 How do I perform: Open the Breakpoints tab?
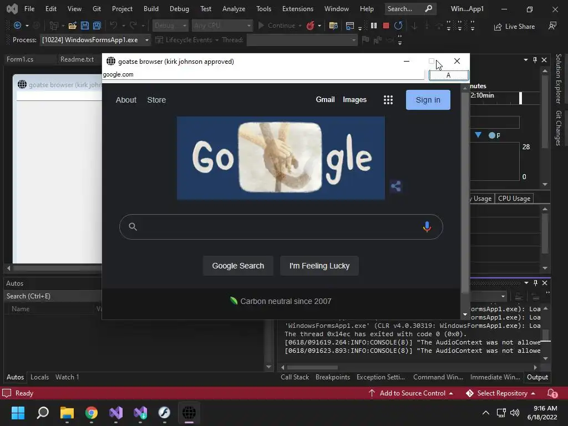point(333,377)
